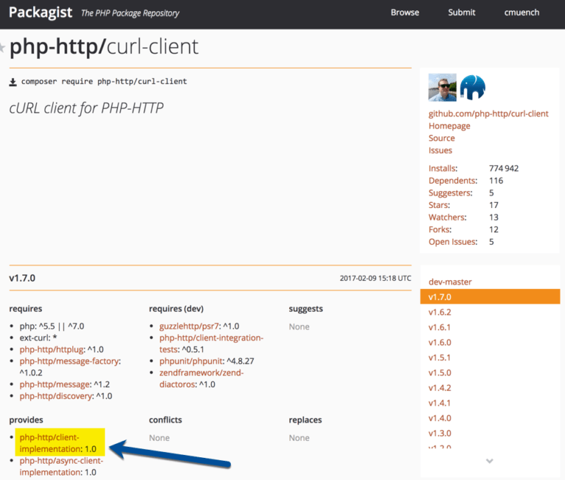Screen dimensions: 565x480
Task: Open the cmuench user menu
Action: point(522,12)
